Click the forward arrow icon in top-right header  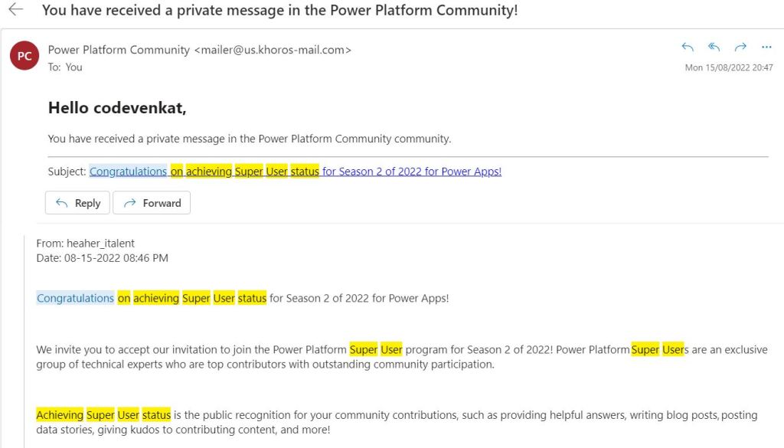[x=740, y=47]
